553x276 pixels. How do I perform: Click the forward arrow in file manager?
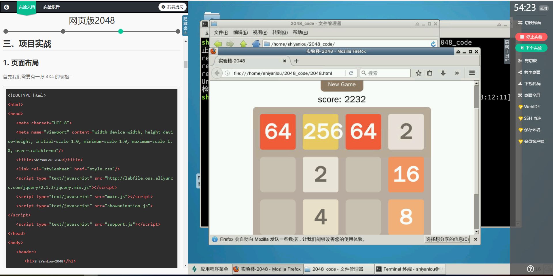click(230, 44)
